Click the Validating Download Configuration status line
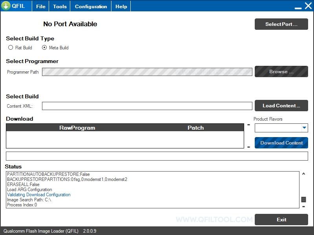Viewport: 314px width, 235px height. point(38,195)
